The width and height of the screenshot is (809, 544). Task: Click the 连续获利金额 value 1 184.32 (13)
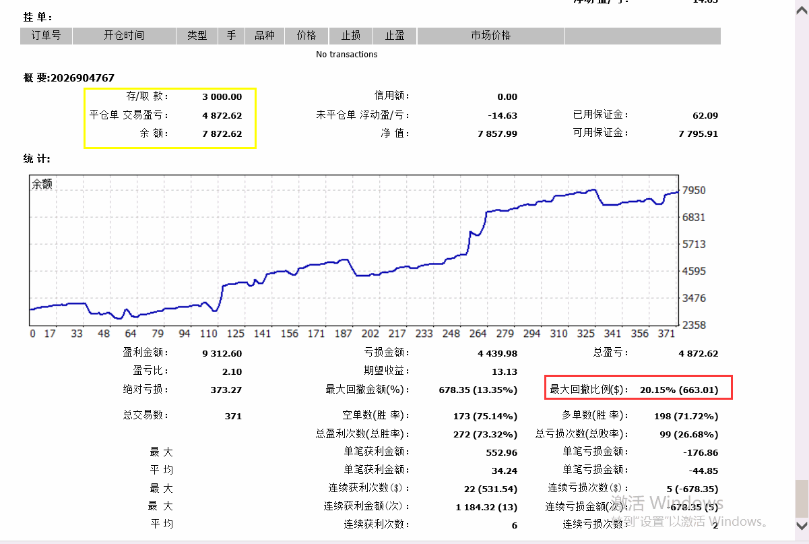coord(486,507)
